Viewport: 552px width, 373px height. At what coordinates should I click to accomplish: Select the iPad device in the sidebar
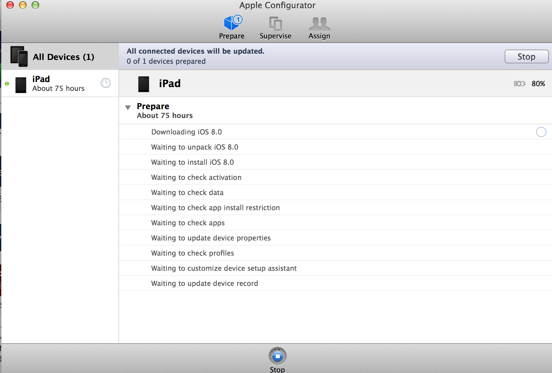pos(60,84)
